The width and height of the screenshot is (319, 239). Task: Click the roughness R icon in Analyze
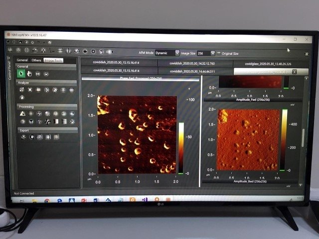point(46,90)
